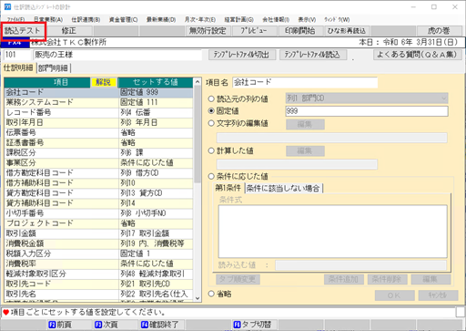Screen dimensions: 466x331
Task: Click the 無効行設定 button
Action: 208,31
